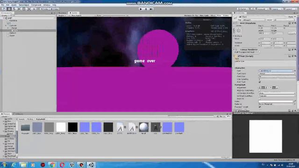The width and height of the screenshot is (299, 168).
Task: Open the Window menu
Action: click(x=47, y=5)
